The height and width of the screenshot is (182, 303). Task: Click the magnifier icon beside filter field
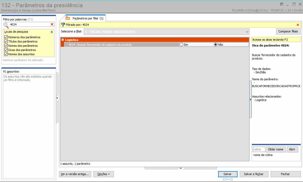pos(6,25)
